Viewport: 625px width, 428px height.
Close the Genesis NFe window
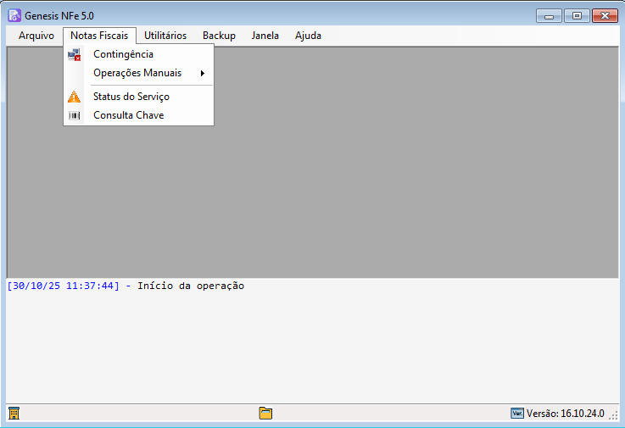pyautogui.click(x=605, y=15)
